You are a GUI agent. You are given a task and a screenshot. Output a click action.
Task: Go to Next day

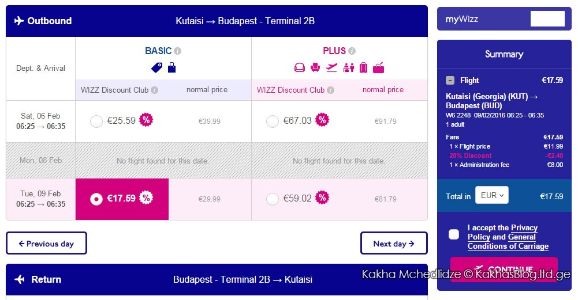tap(394, 244)
